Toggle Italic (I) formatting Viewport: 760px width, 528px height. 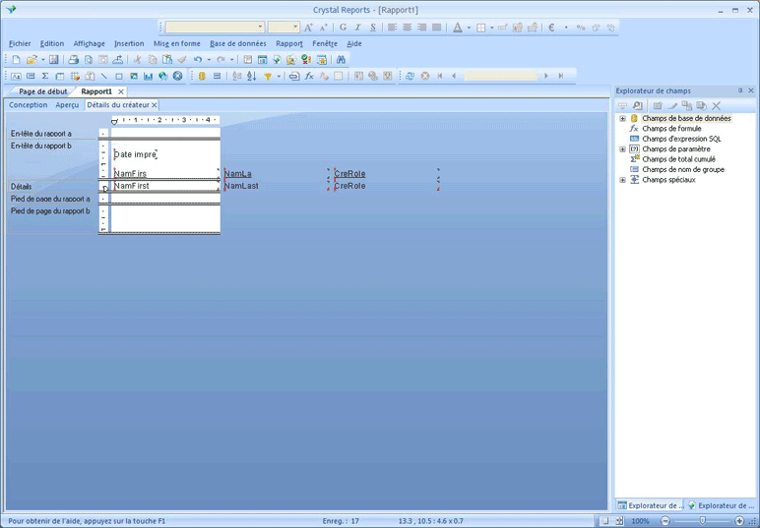pos(357,28)
